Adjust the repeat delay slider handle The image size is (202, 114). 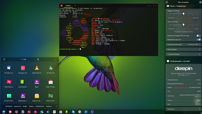pyautogui.click(x=184, y=14)
